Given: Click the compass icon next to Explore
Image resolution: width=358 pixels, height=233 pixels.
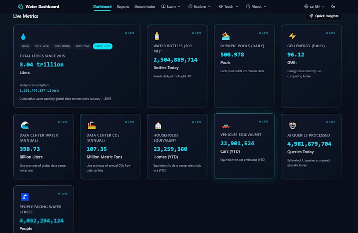Looking at the screenshot, I should tap(190, 6).
